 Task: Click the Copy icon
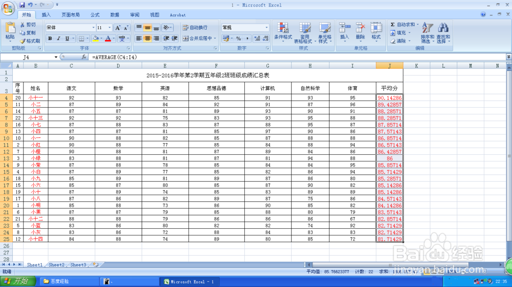(x=22, y=33)
